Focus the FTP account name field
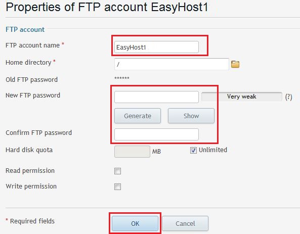Screen dimensions: 300x234 (x=156, y=47)
